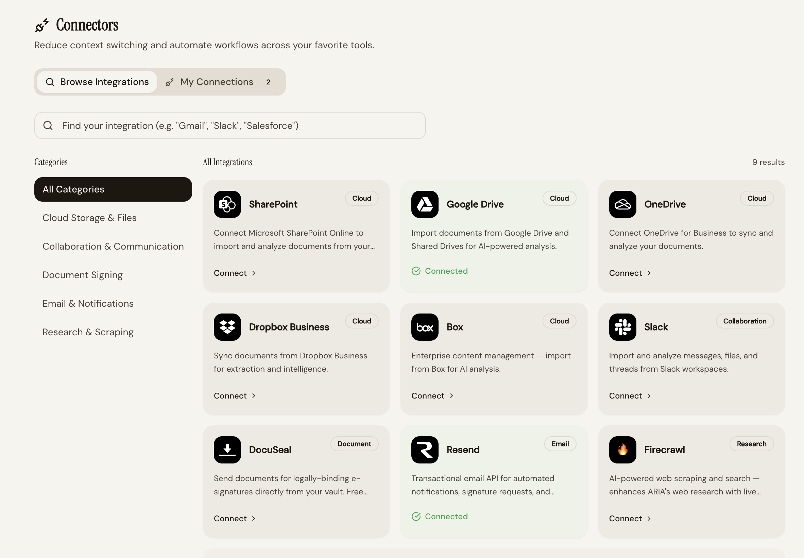Click the Cloud tag on Google Drive card
The height and width of the screenshot is (558, 804).
tap(559, 198)
